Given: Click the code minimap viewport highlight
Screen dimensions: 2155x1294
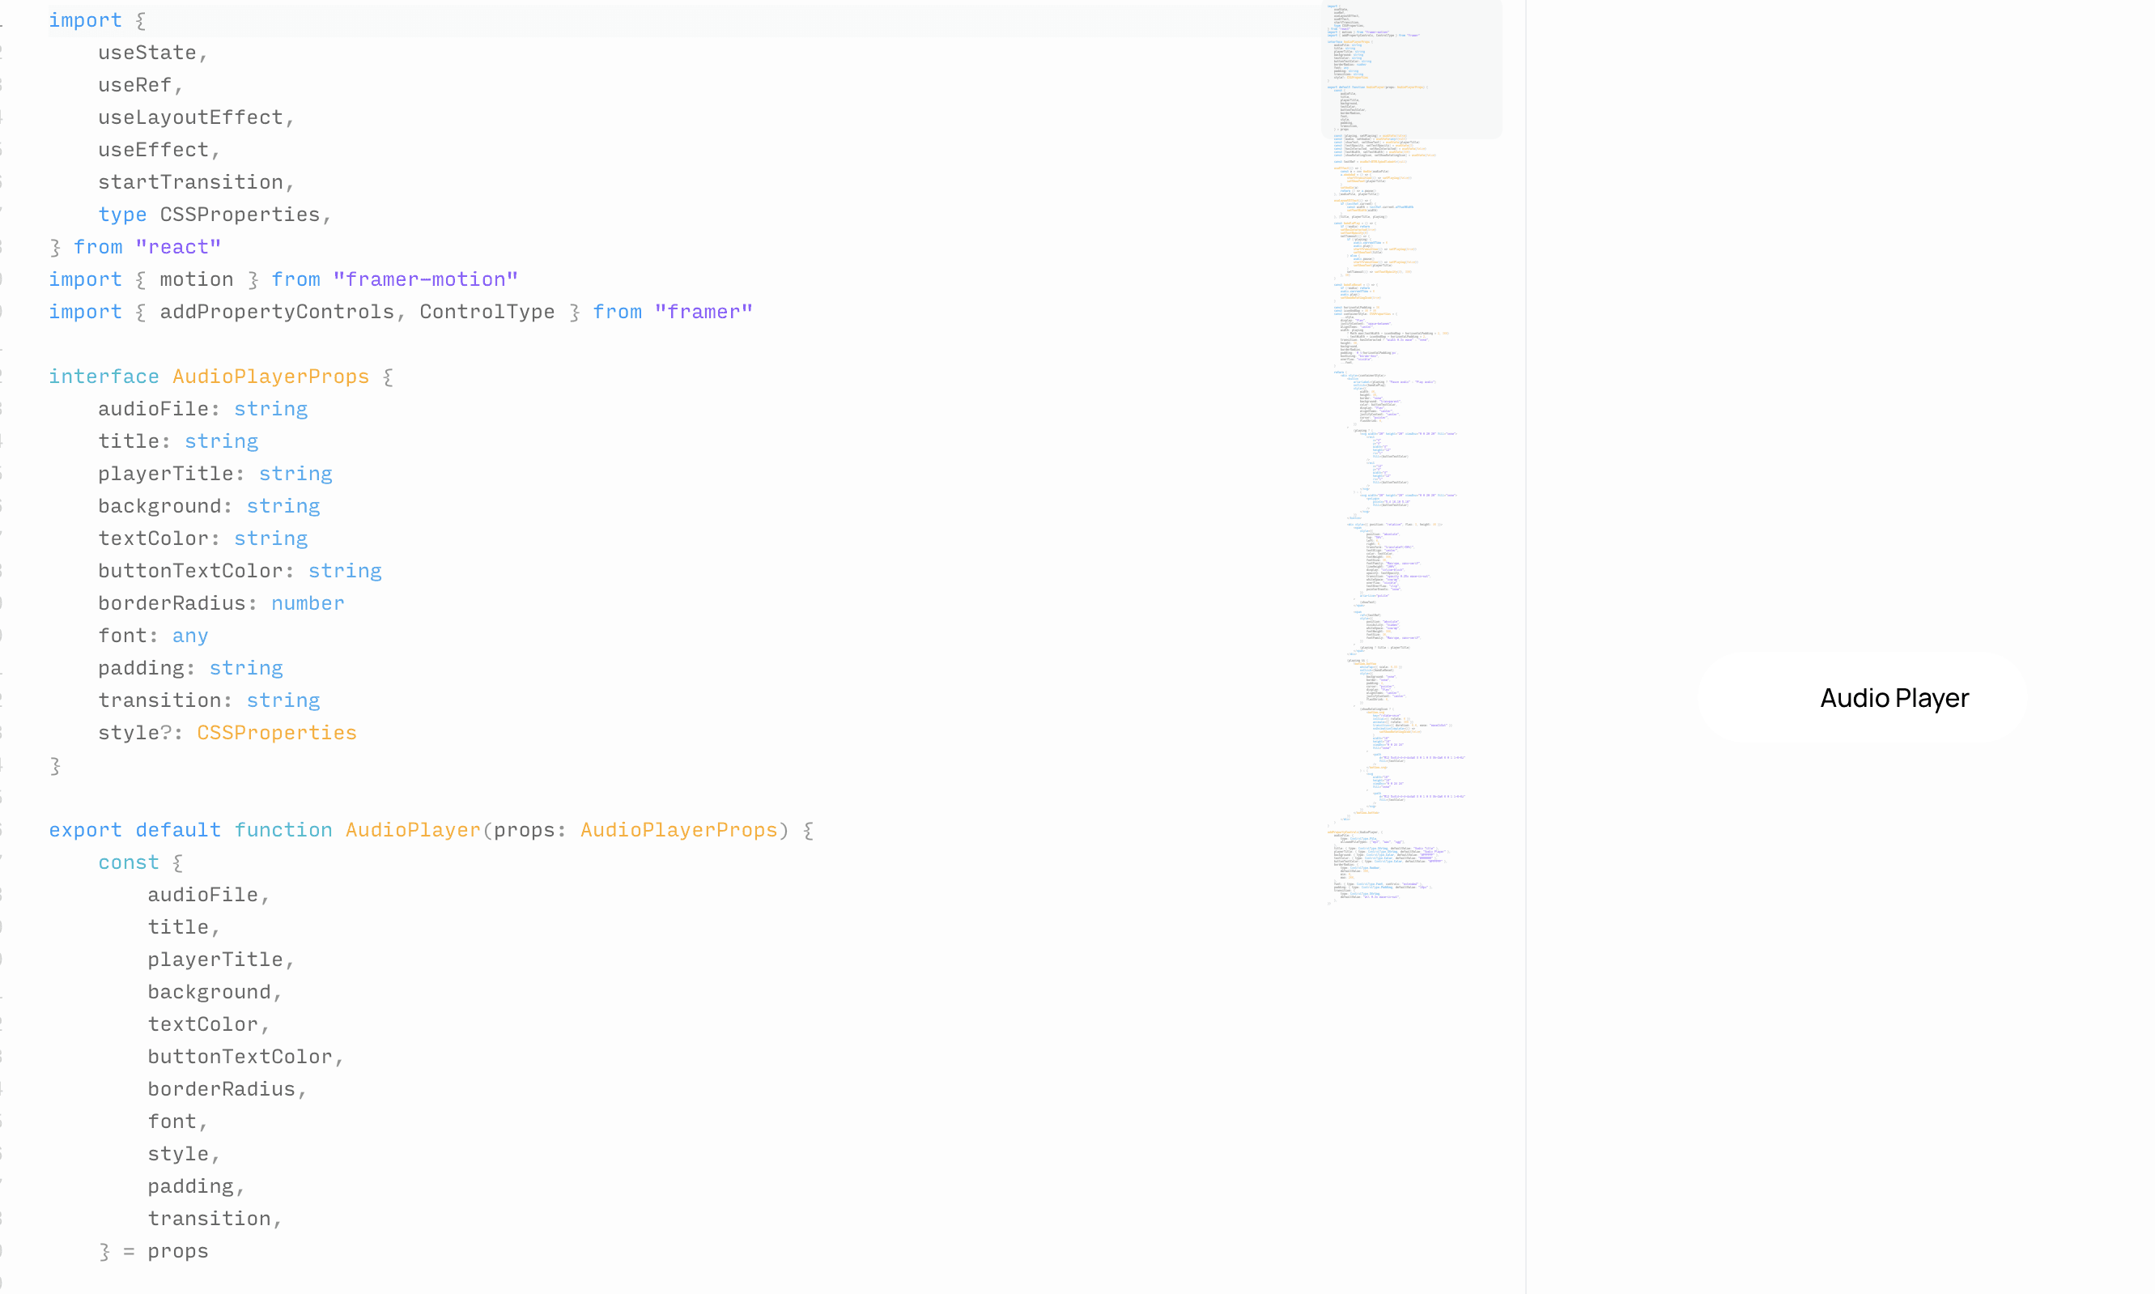Looking at the screenshot, I should point(1410,70).
